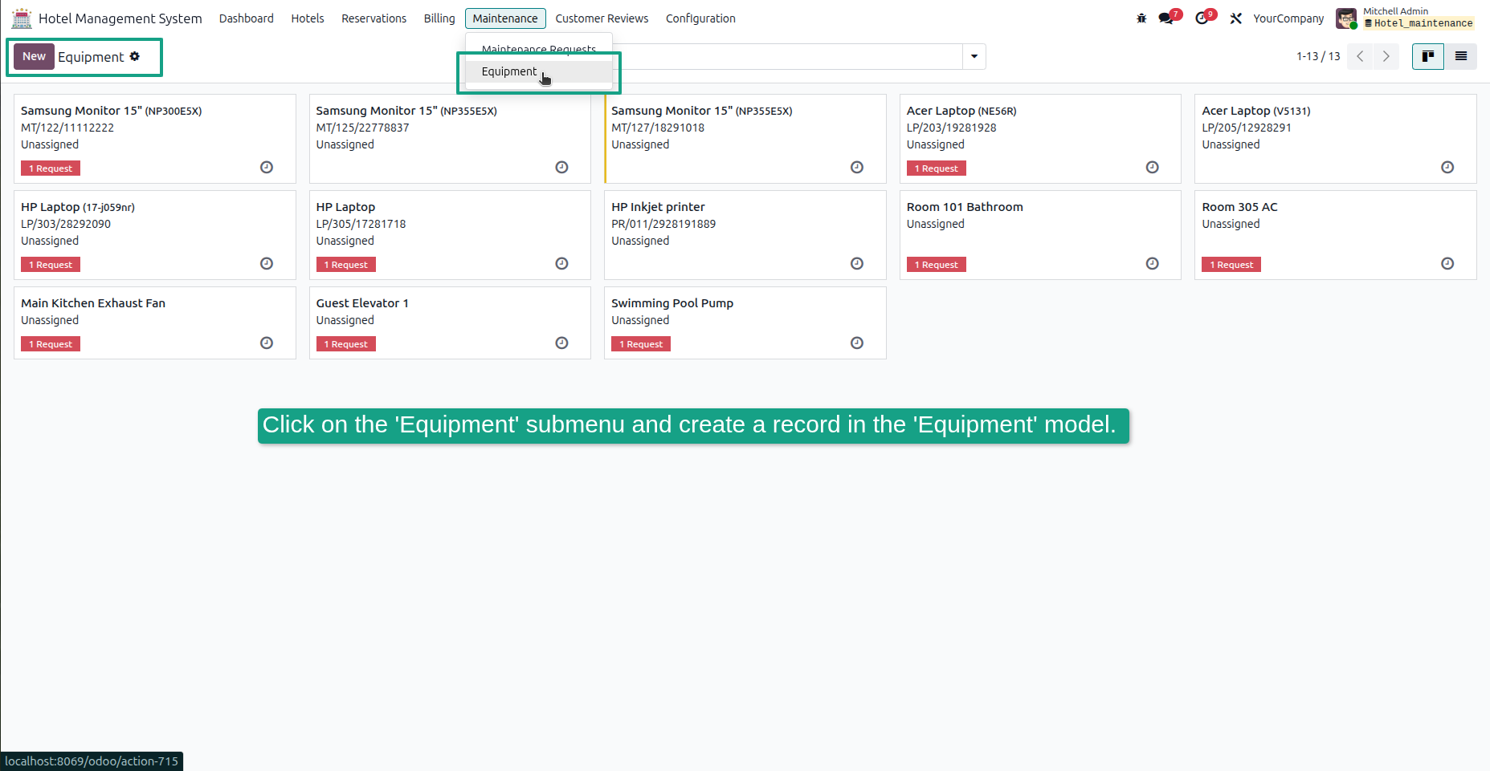Open the Maintenance menu
The width and height of the screenshot is (1490, 771).
coord(505,18)
